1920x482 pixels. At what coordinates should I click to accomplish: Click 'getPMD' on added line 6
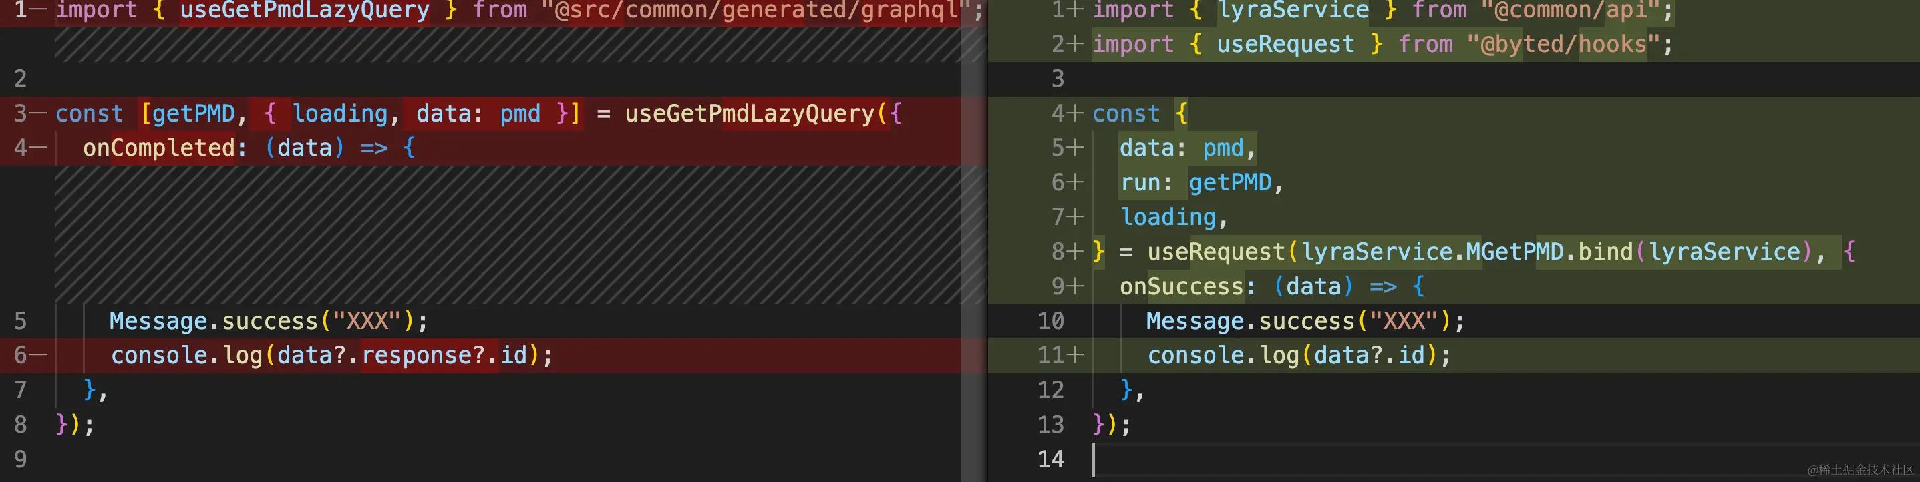pyautogui.click(x=1230, y=182)
